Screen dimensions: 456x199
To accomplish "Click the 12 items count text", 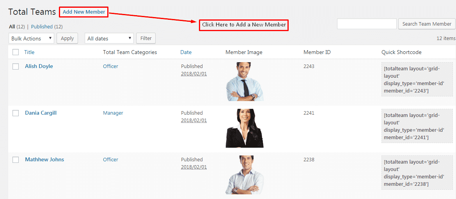I will click(x=446, y=38).
